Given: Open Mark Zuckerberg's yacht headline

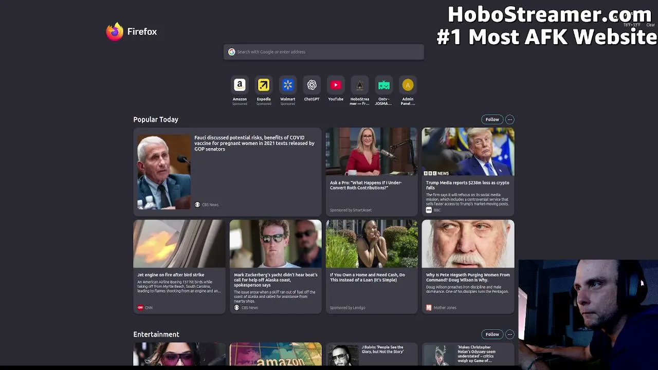Looking at the screenshot, I should coord(276,280).
